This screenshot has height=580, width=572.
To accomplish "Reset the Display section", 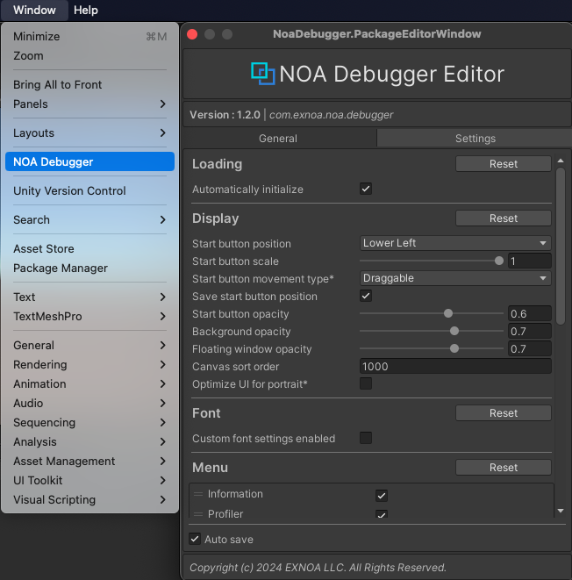I will (x=504, y=218).
